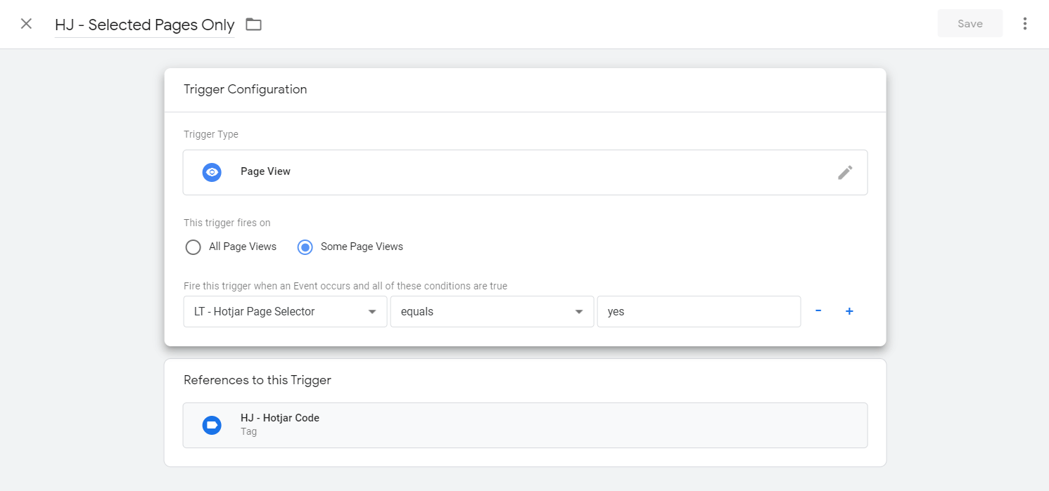The width and height of the screenshot is (1049, 491).
Task: Click the Trigger Configuration heading
Action: (x=245, y=89)
